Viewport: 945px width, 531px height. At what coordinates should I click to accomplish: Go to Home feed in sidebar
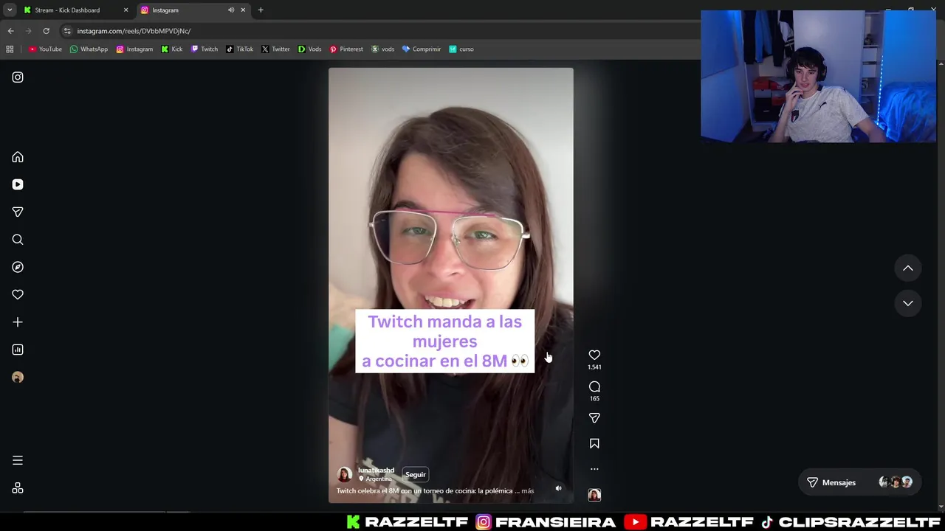18,157
